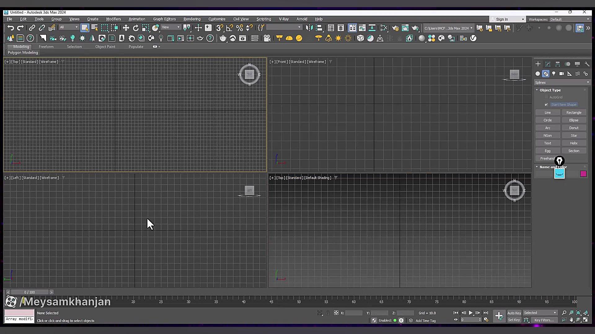The image size is (595, 334).
Task: Open the Workspaces Default dropdown
Action: (x=570, y=19)
